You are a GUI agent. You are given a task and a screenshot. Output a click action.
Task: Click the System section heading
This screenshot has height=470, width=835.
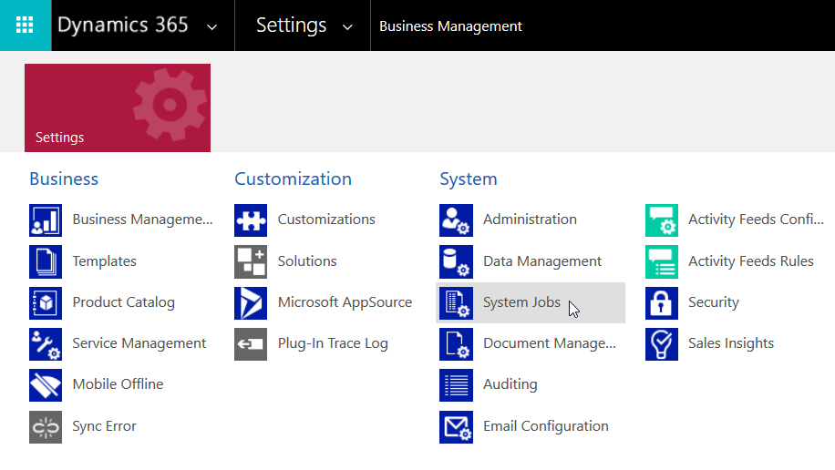coord(469,179)
